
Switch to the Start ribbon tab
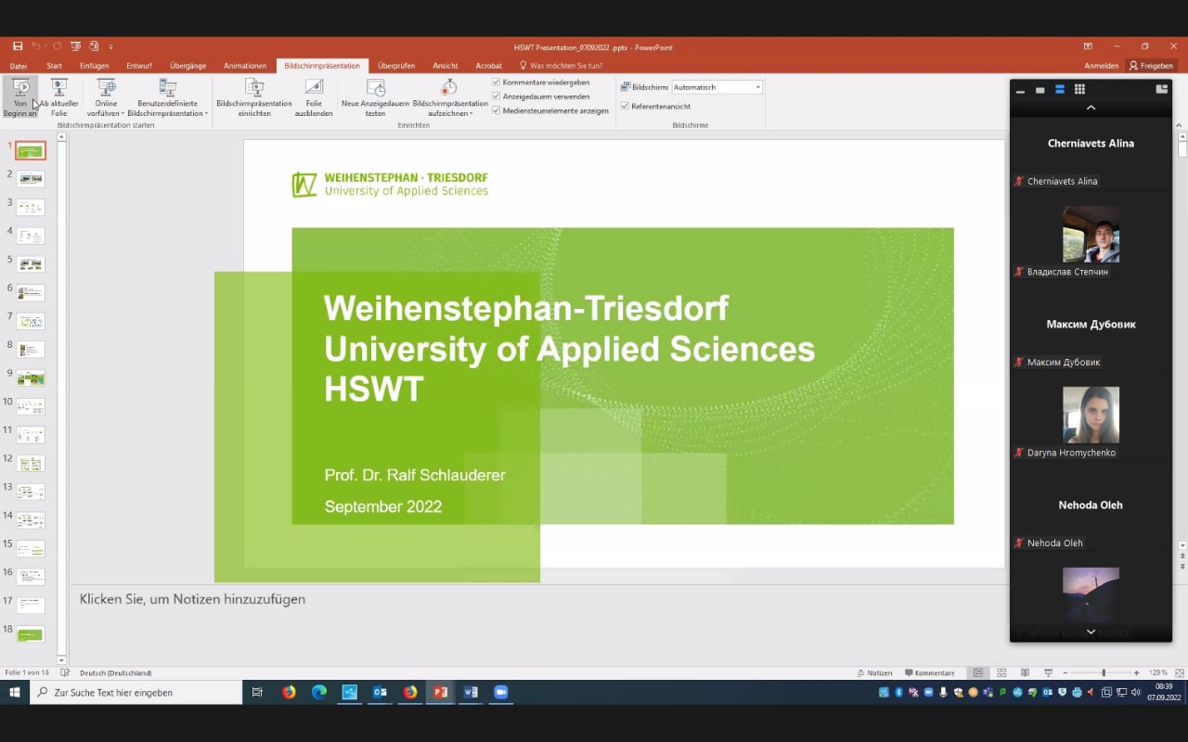coord(55,66)
